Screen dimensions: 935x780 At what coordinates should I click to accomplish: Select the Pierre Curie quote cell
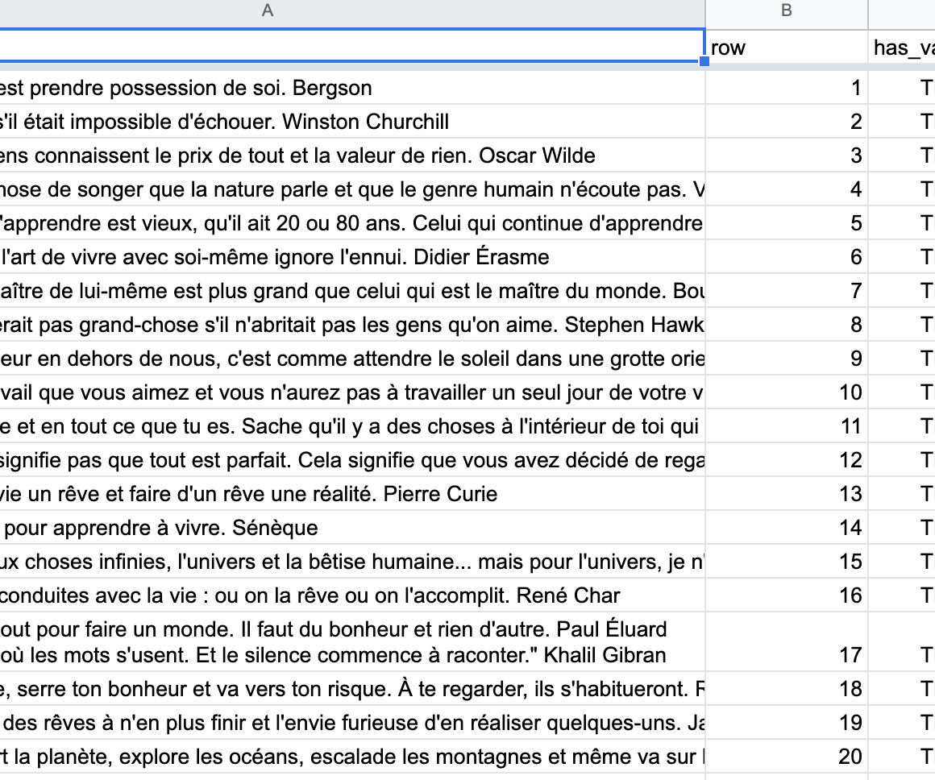pyautogui.click(x=352, y=494)
